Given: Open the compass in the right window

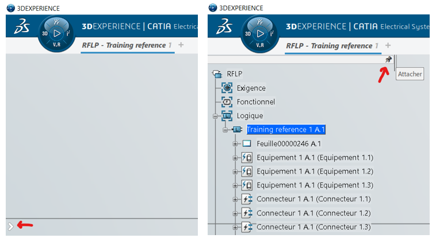Looking at the screenshot, I should 260,34.
